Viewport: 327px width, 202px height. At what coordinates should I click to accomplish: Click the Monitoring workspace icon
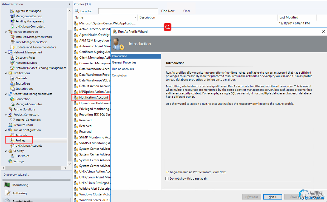pos(7,185)
